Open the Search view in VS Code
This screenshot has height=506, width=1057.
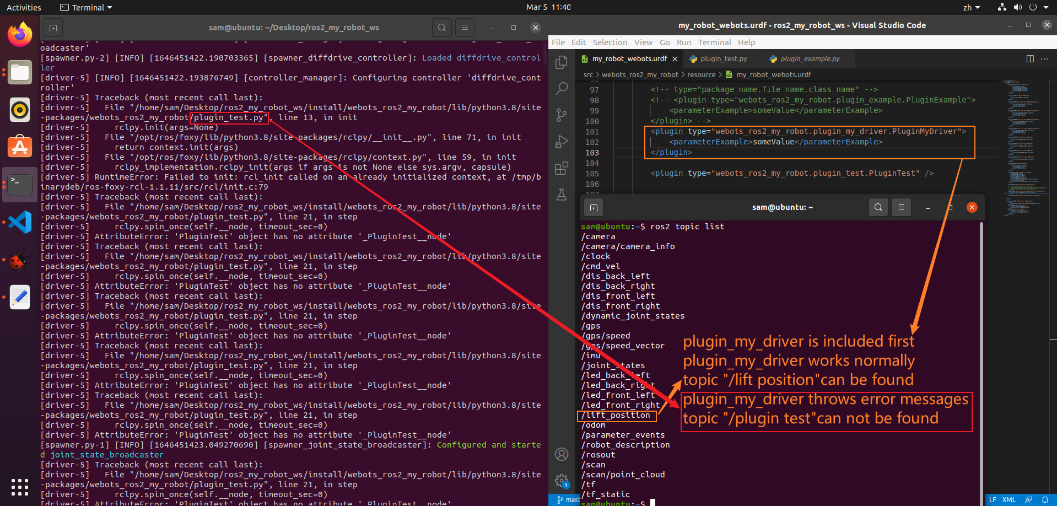(x=561, y=88)
